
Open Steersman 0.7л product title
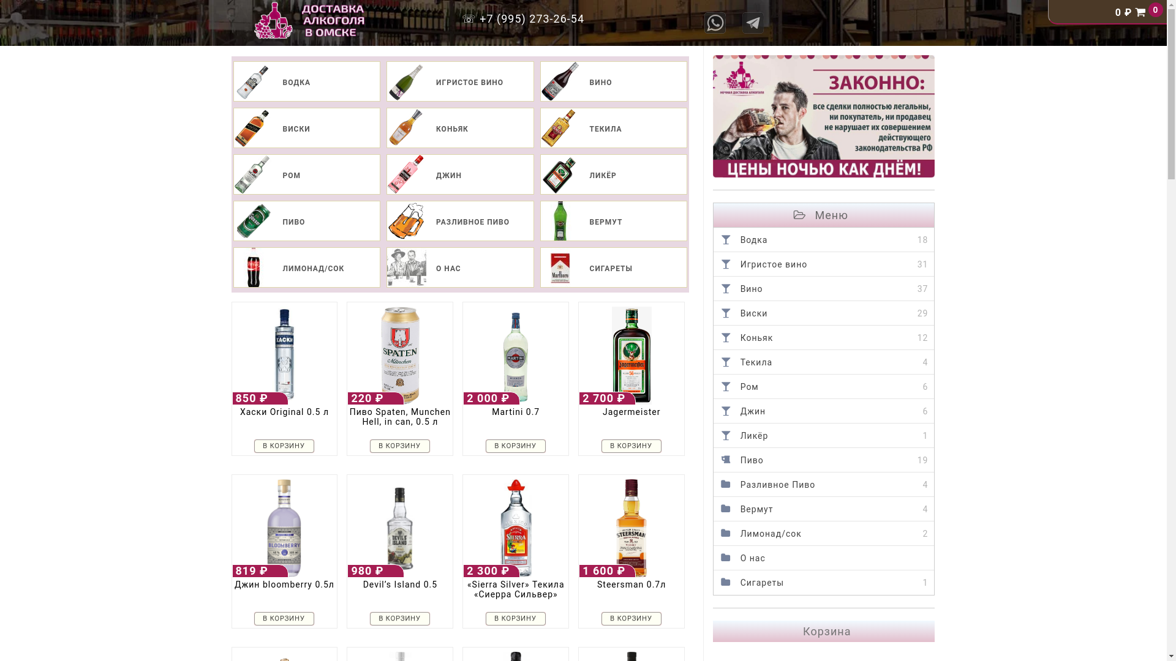click(631, 584)
